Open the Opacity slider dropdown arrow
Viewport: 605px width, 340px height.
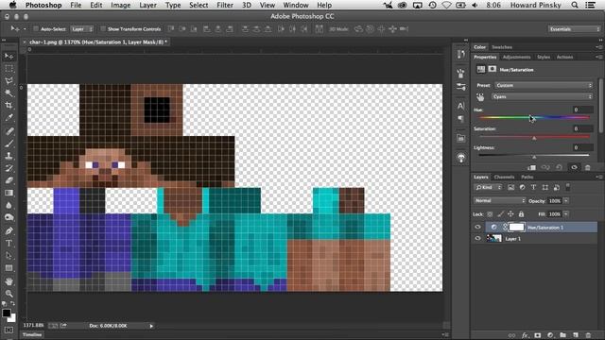pos(566,201)
